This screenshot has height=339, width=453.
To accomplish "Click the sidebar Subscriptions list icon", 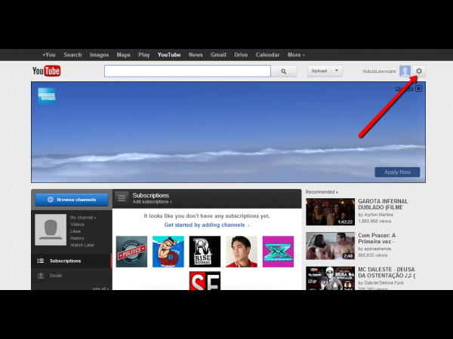I will (41, 261).
